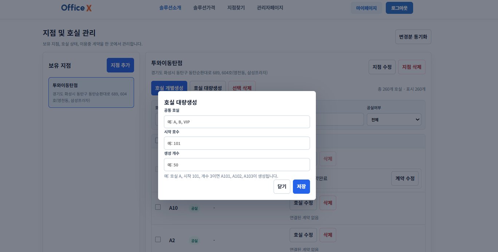The image size is (498, 252).
Task: Open the 공실여부 dropdown
Action: (394, 119)
